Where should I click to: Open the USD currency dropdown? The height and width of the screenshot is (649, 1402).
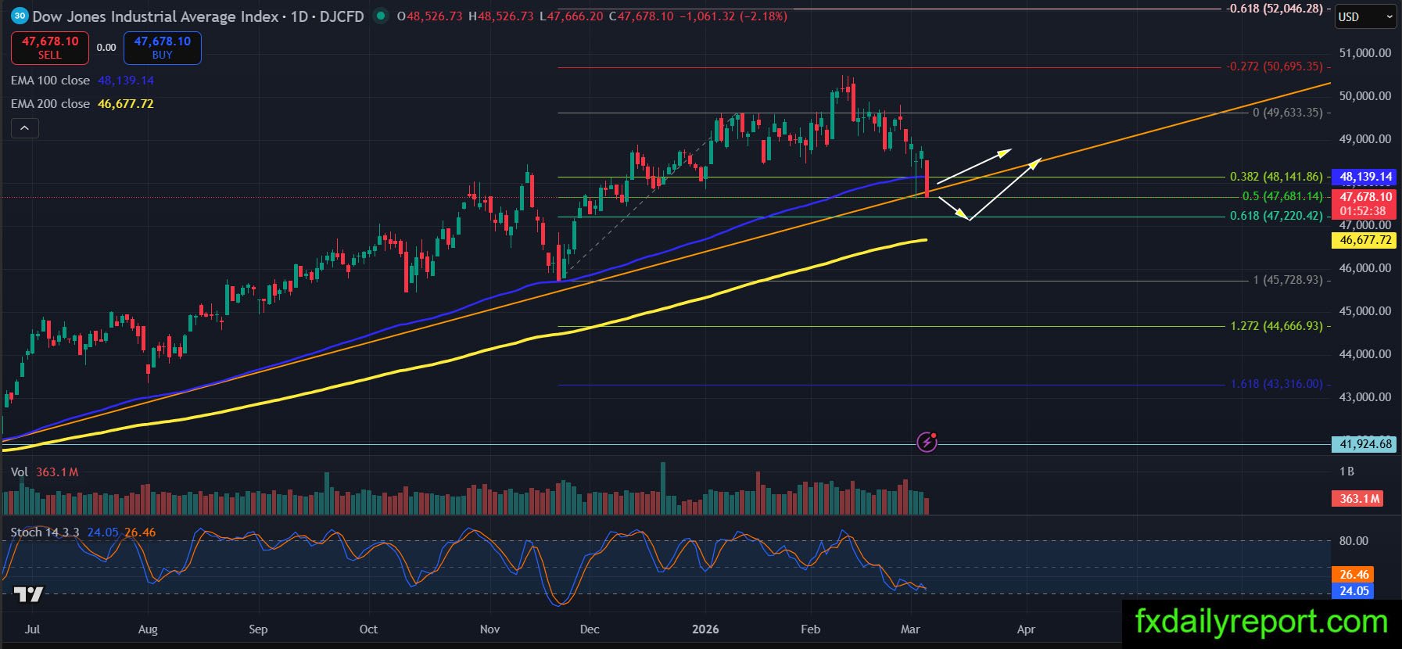coord(1364,16)
